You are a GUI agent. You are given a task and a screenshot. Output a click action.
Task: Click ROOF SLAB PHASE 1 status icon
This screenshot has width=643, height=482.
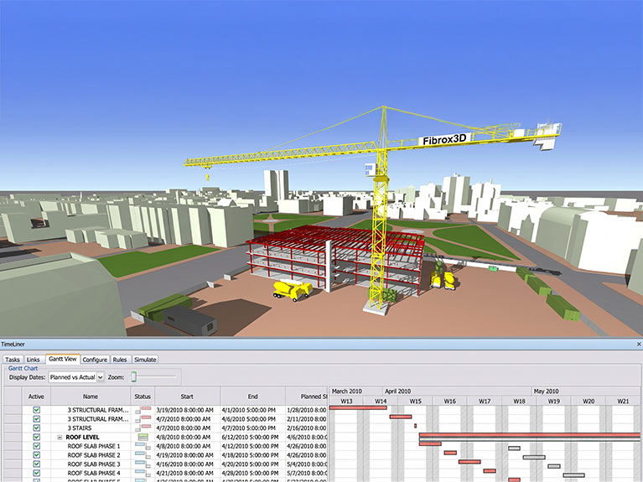tap(143, 446)
